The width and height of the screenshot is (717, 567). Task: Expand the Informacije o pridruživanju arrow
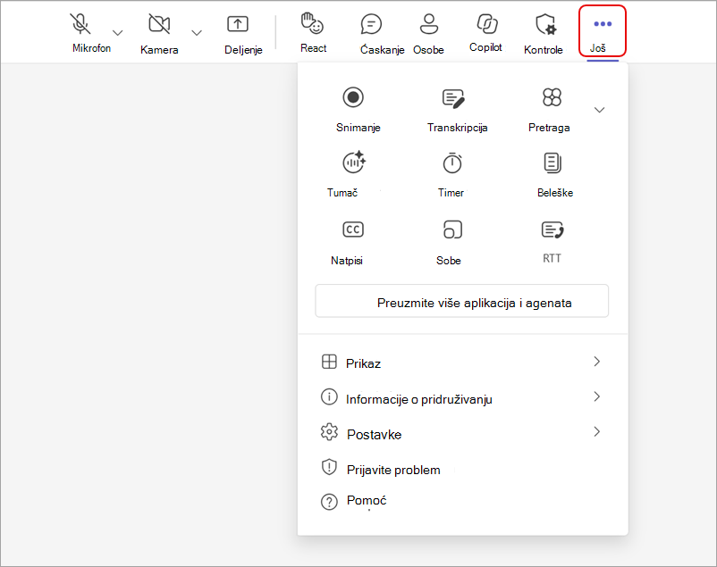(x=596, y=396)
